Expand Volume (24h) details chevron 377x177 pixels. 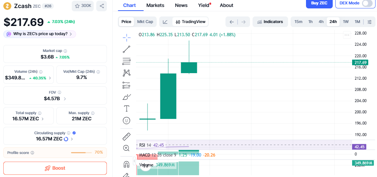coord(50,78)
